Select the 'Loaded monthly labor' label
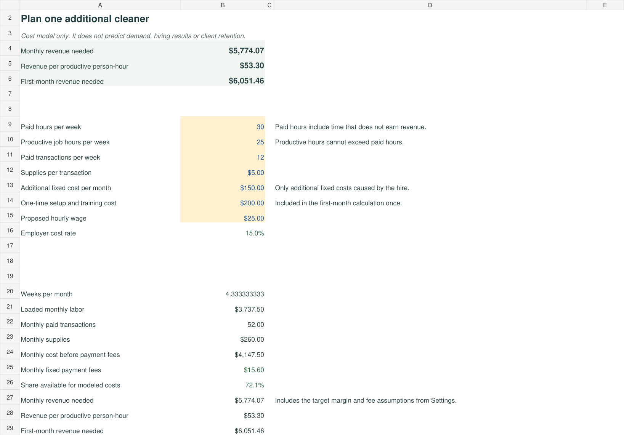Image resolution: width=624 pixels, height=435 pixels. click(53, 309)
